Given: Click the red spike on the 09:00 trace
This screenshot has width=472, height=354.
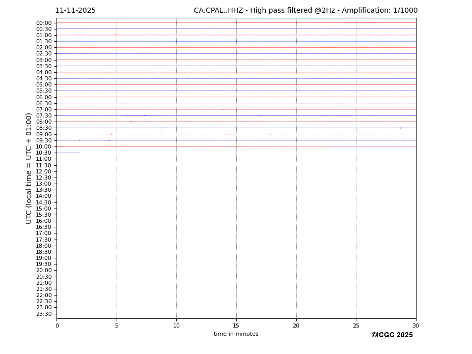Looking at the screenshot, I should pos(270,134).
